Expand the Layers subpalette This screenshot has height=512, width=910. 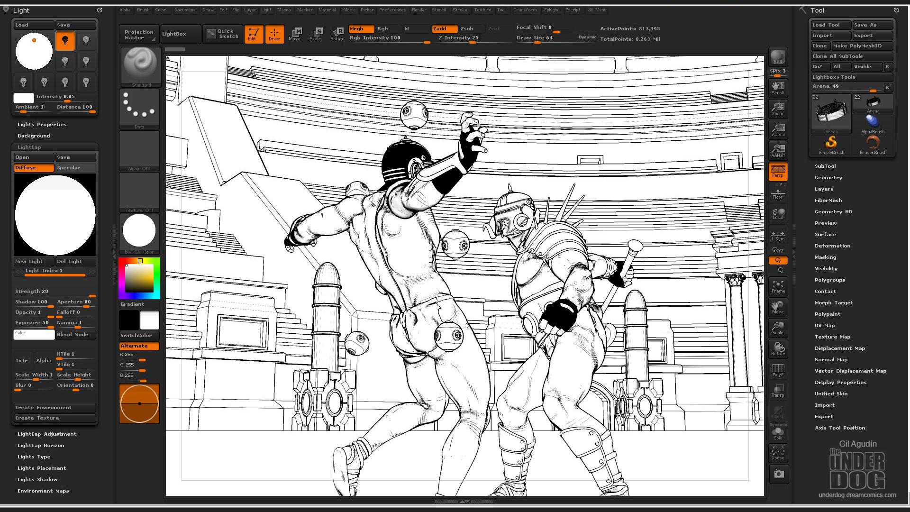[x=824, y=189]
